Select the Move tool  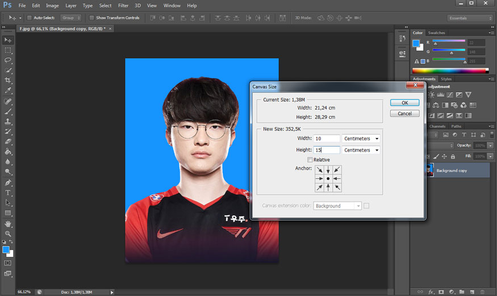(x=8, y=40)
